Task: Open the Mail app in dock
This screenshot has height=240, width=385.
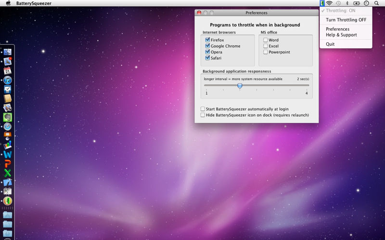Action: pyautogui.click(x=7, y=61)
